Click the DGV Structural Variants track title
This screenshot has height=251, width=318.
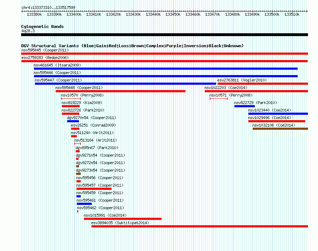[x=133, y=46]
